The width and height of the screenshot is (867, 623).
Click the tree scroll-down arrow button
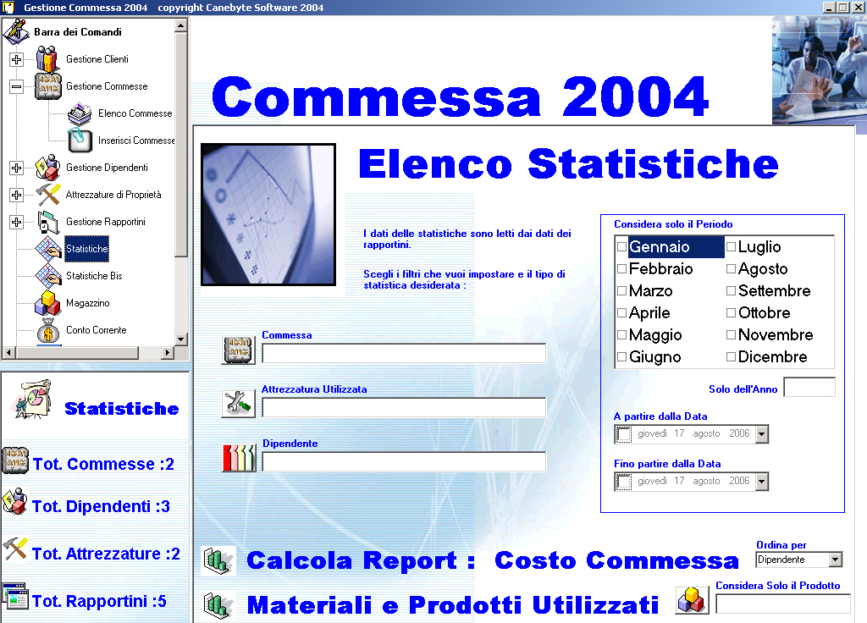click(181, 339)
